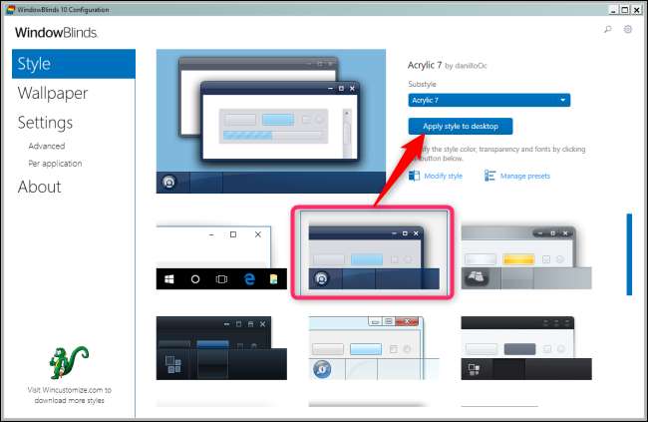Select the dark navy style thumbnail

pyautogui.click(x=221, y=348)
